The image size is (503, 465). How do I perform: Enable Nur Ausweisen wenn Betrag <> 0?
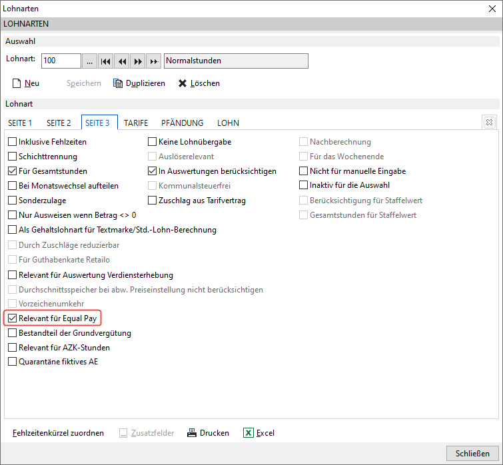coord(12,215)
